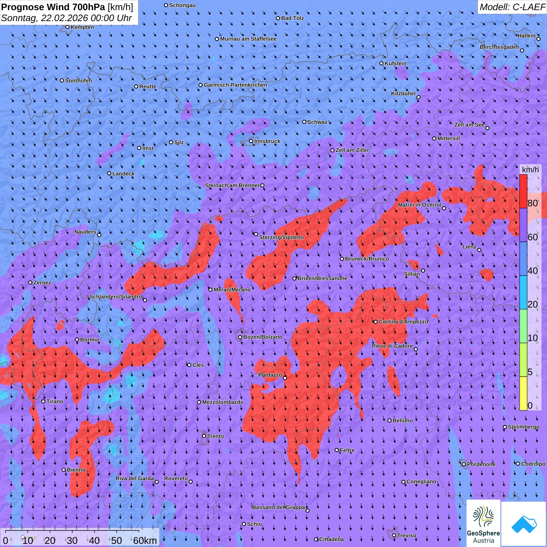Click the 'Bassano del Grappa' label
Image resolution: width=547 pixels, height=547 pixels.
[x=279, y=507]
